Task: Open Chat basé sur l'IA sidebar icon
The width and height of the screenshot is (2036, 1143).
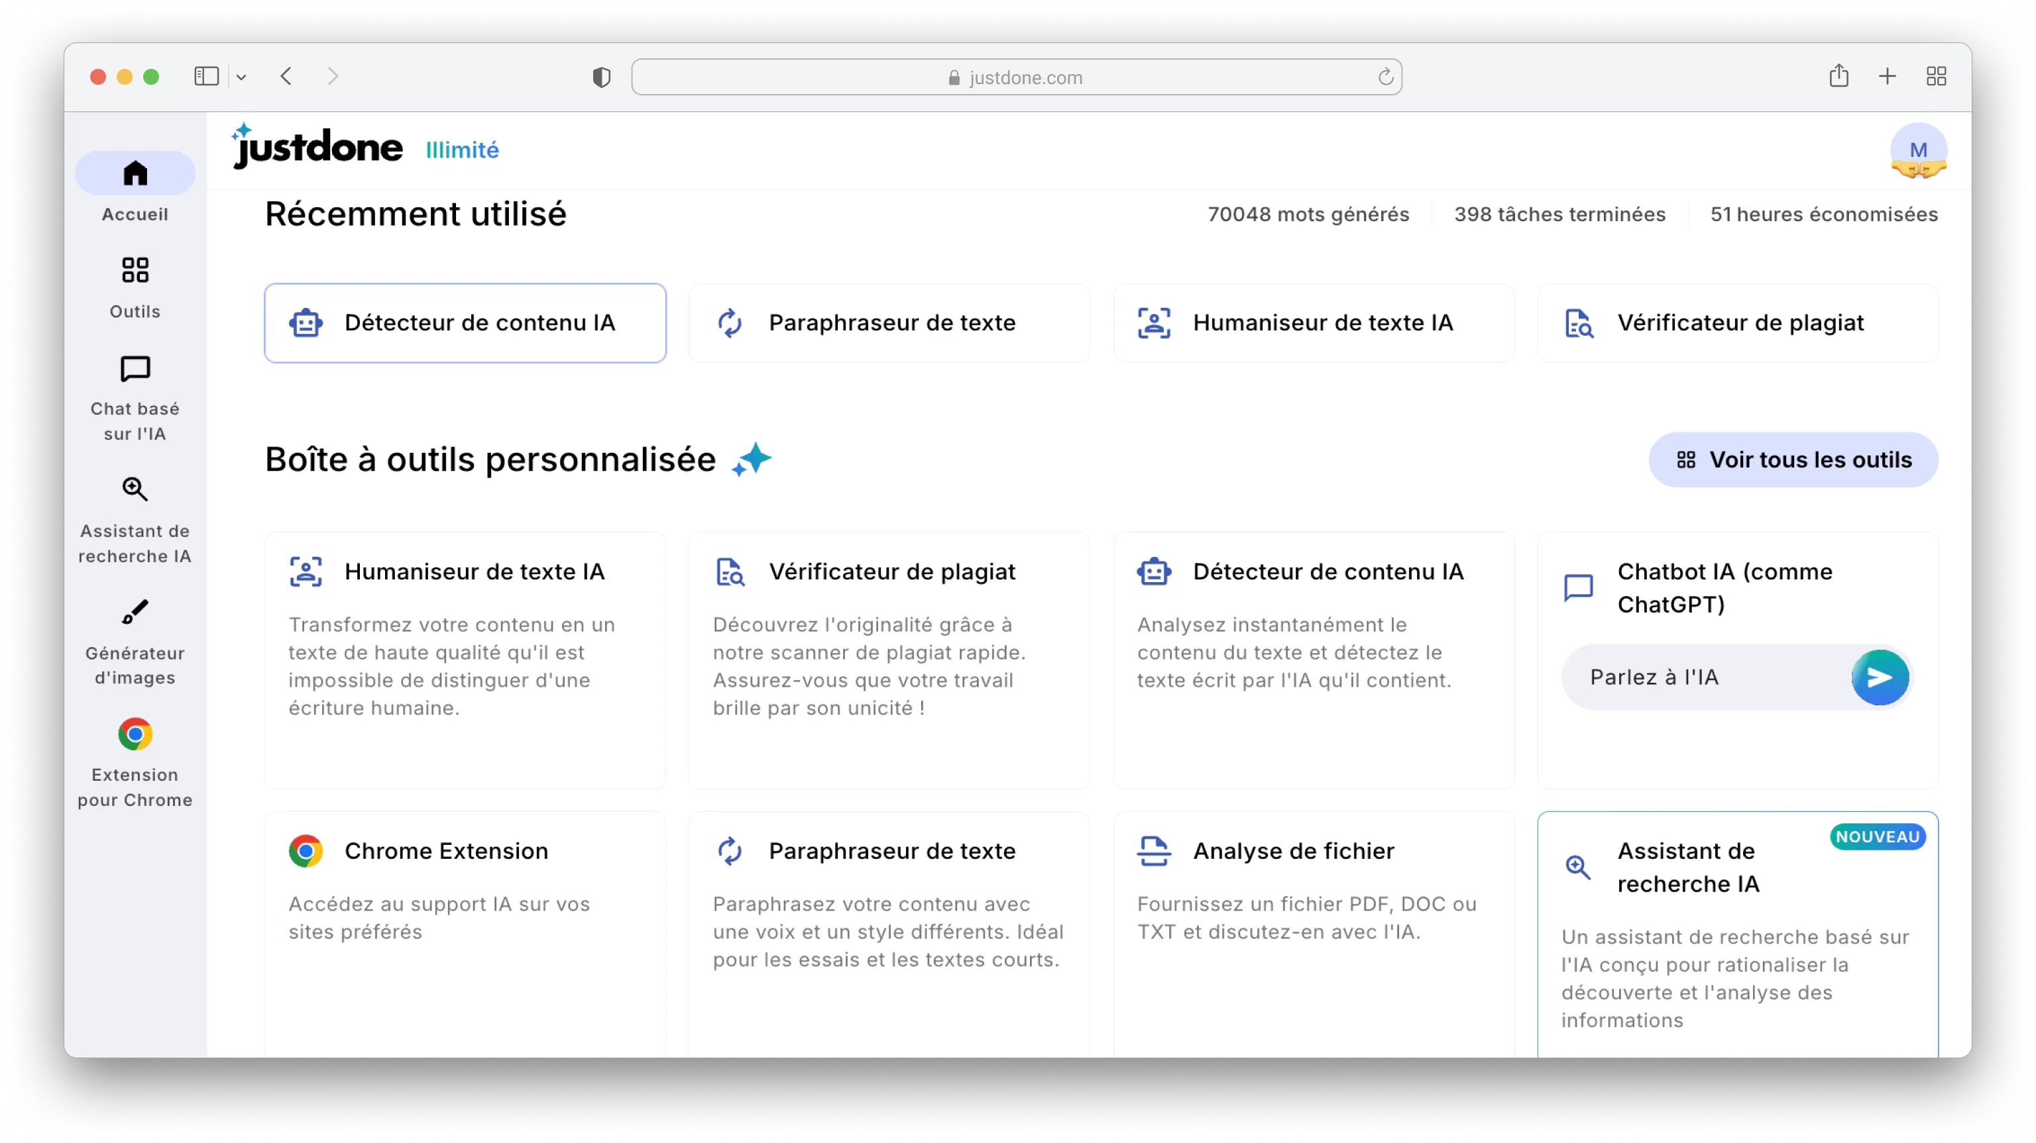Action: click(135, 369)
